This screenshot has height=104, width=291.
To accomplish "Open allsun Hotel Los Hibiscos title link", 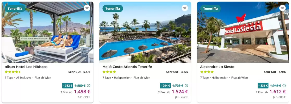I will 26,67.
